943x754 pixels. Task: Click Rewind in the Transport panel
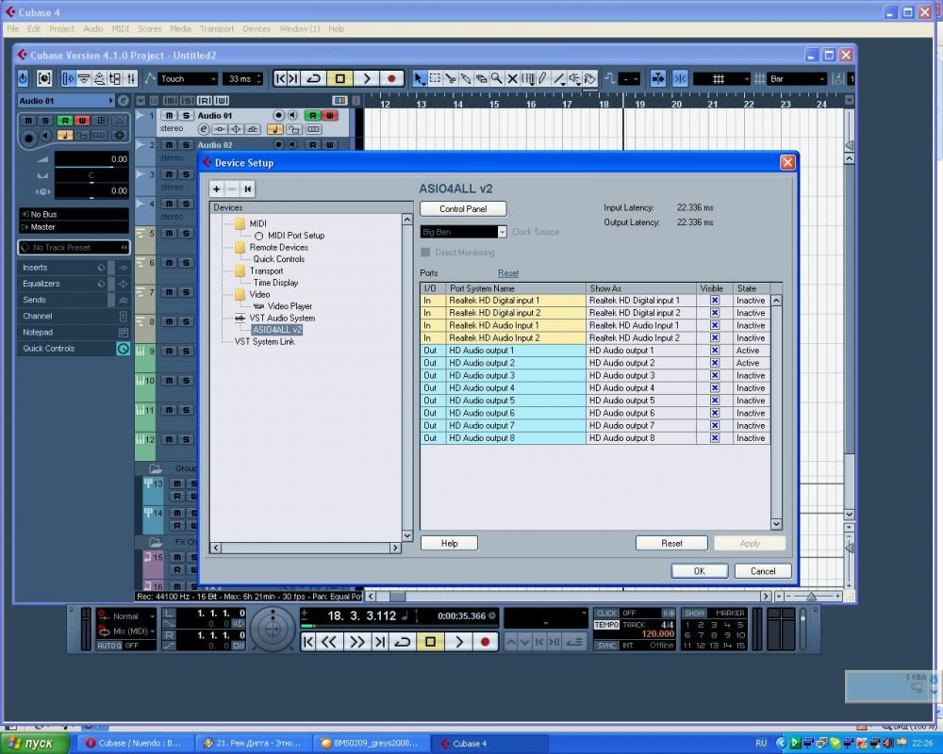(329, 642)
